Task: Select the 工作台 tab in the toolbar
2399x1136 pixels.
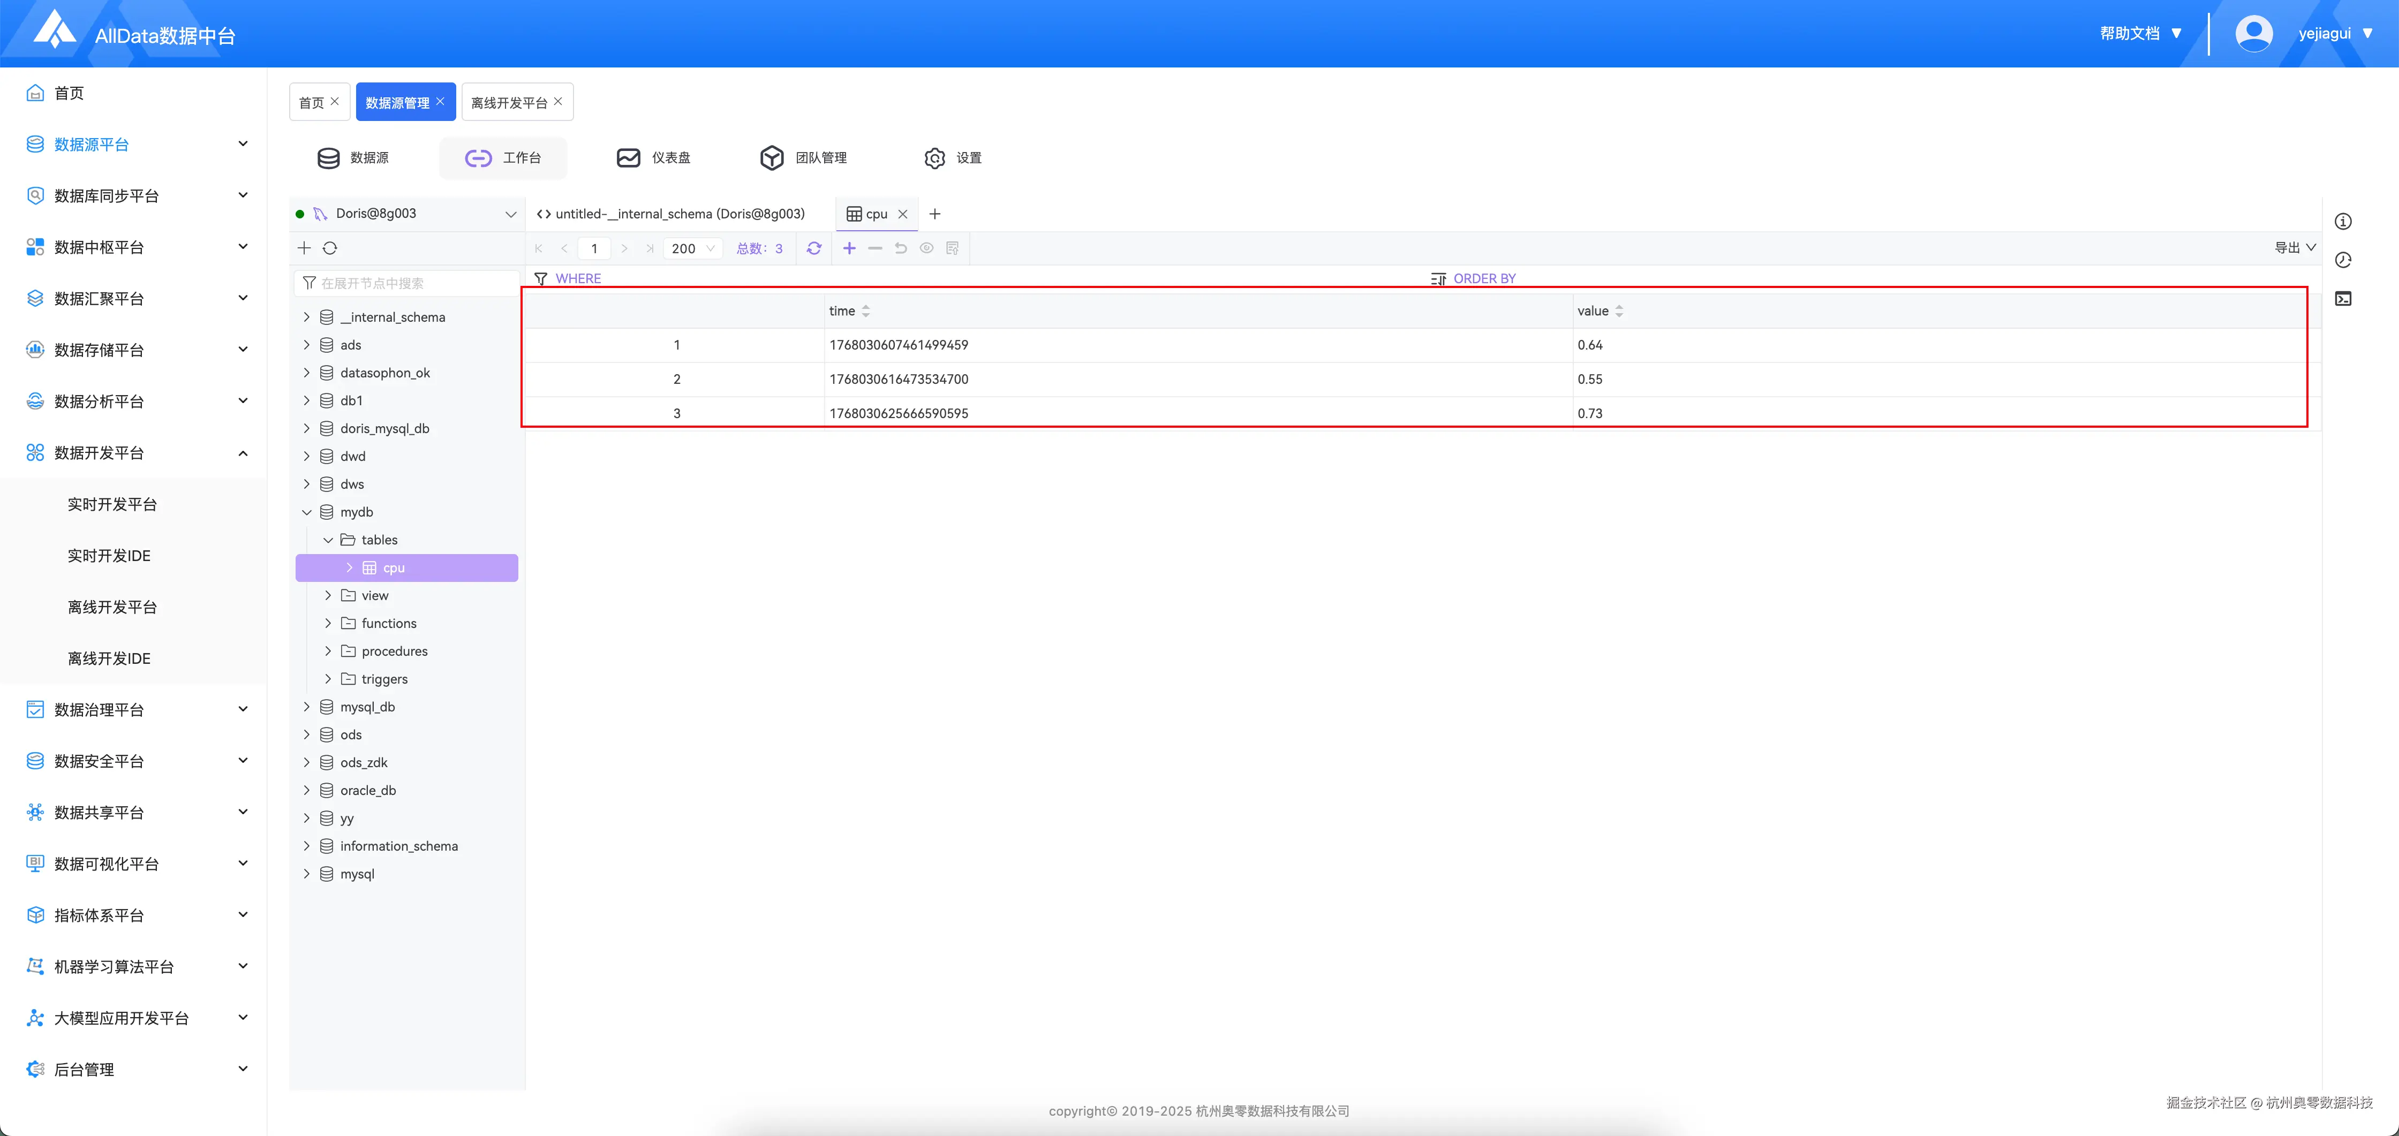Action: [503, 157]
